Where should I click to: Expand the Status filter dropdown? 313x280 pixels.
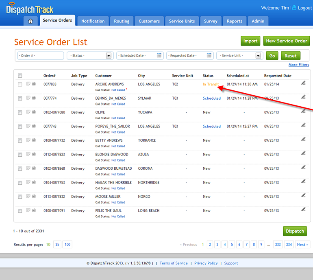point(109,56)
